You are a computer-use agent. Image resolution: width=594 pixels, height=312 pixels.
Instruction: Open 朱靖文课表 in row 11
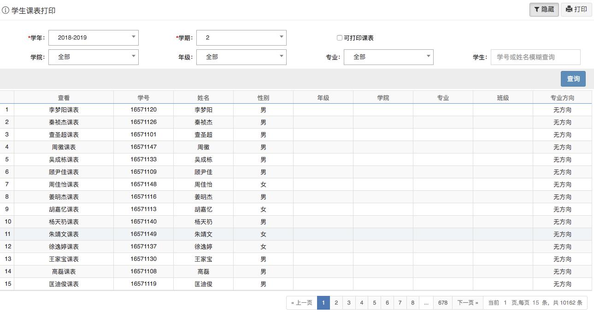(64, 234)
